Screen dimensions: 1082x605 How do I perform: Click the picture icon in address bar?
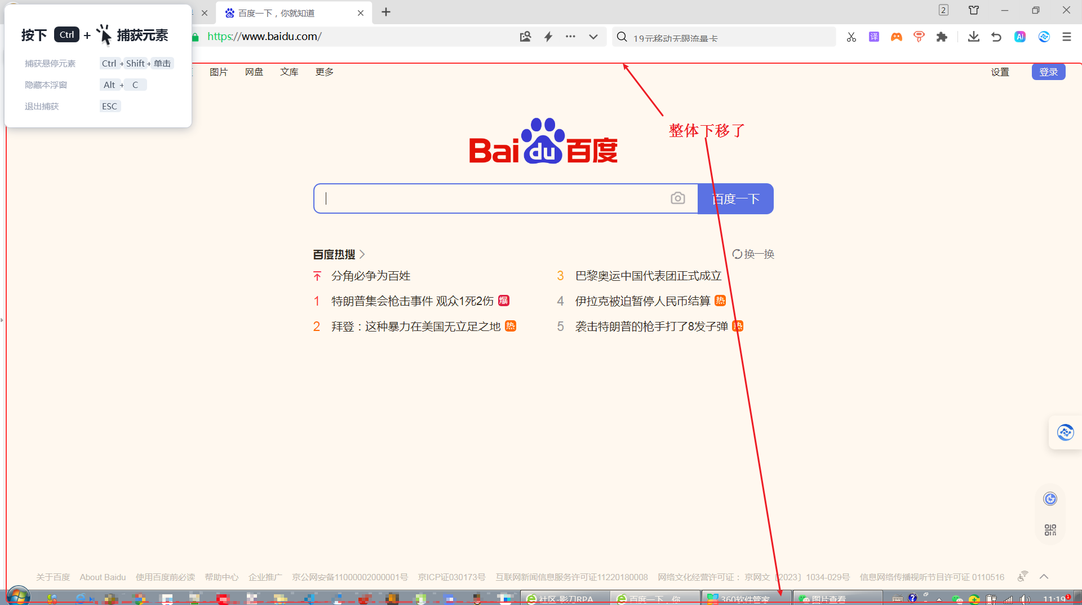click(525, 37)
